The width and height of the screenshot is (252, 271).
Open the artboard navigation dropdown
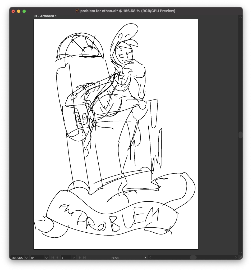pos(74,258)
